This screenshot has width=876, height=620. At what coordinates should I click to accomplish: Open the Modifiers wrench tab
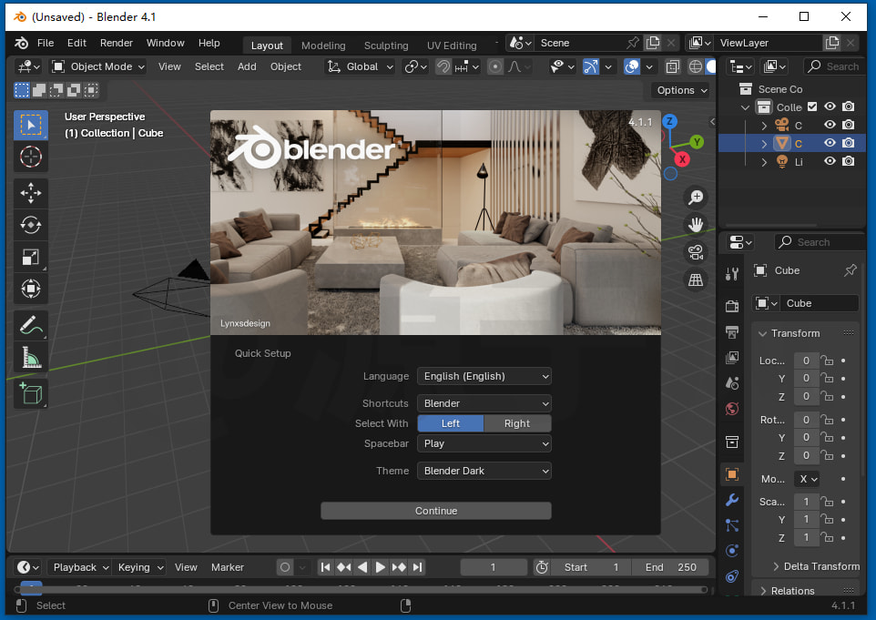tap(732, 499)
